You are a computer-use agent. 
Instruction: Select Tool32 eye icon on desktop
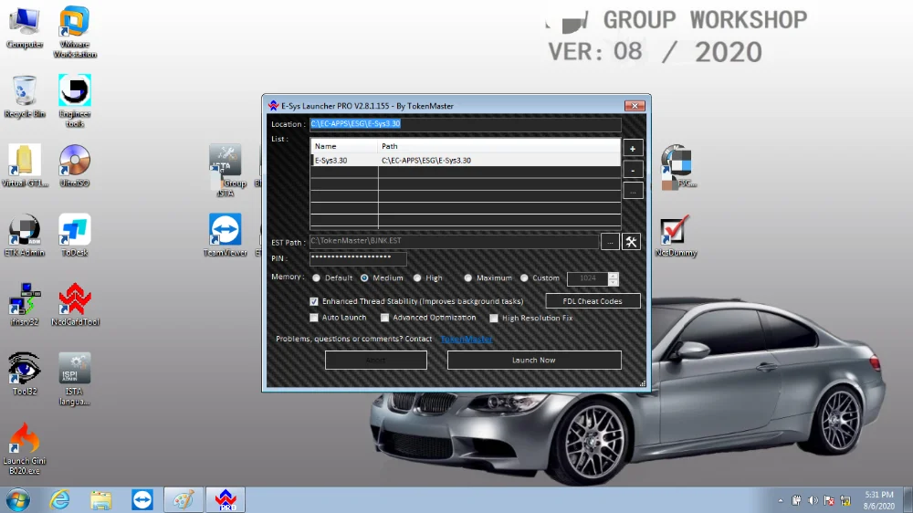(x=24, y=374)
